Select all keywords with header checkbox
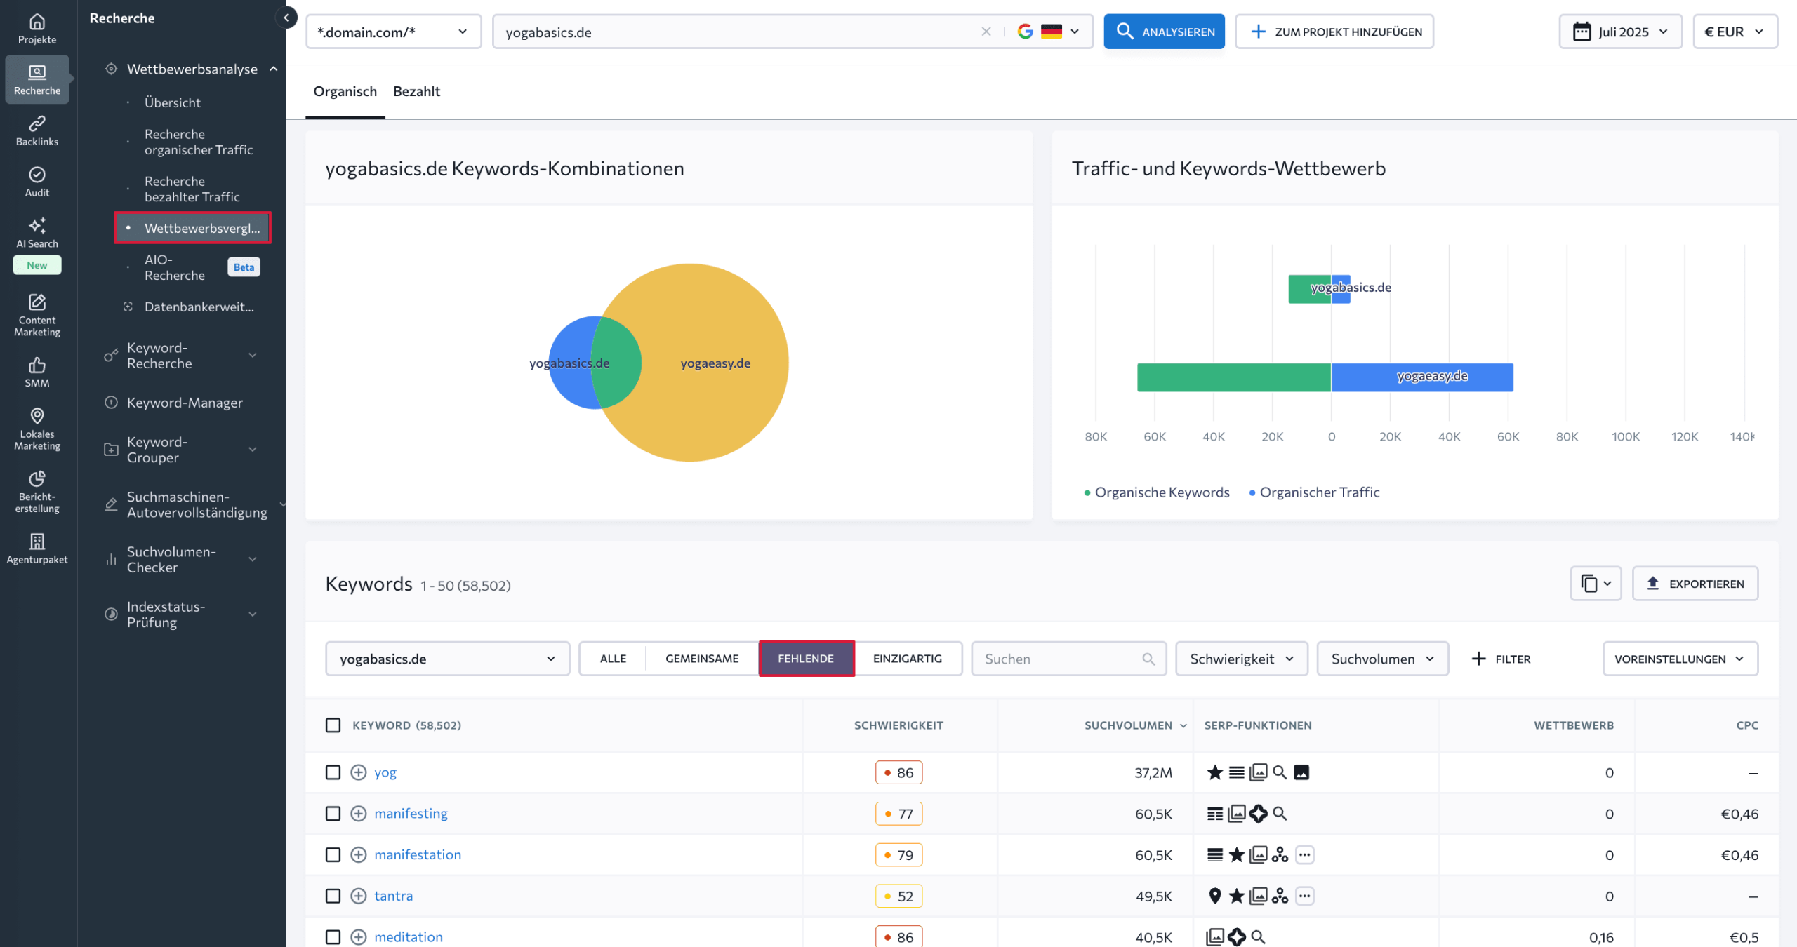1797x947 pixels. tap(333, 725)
